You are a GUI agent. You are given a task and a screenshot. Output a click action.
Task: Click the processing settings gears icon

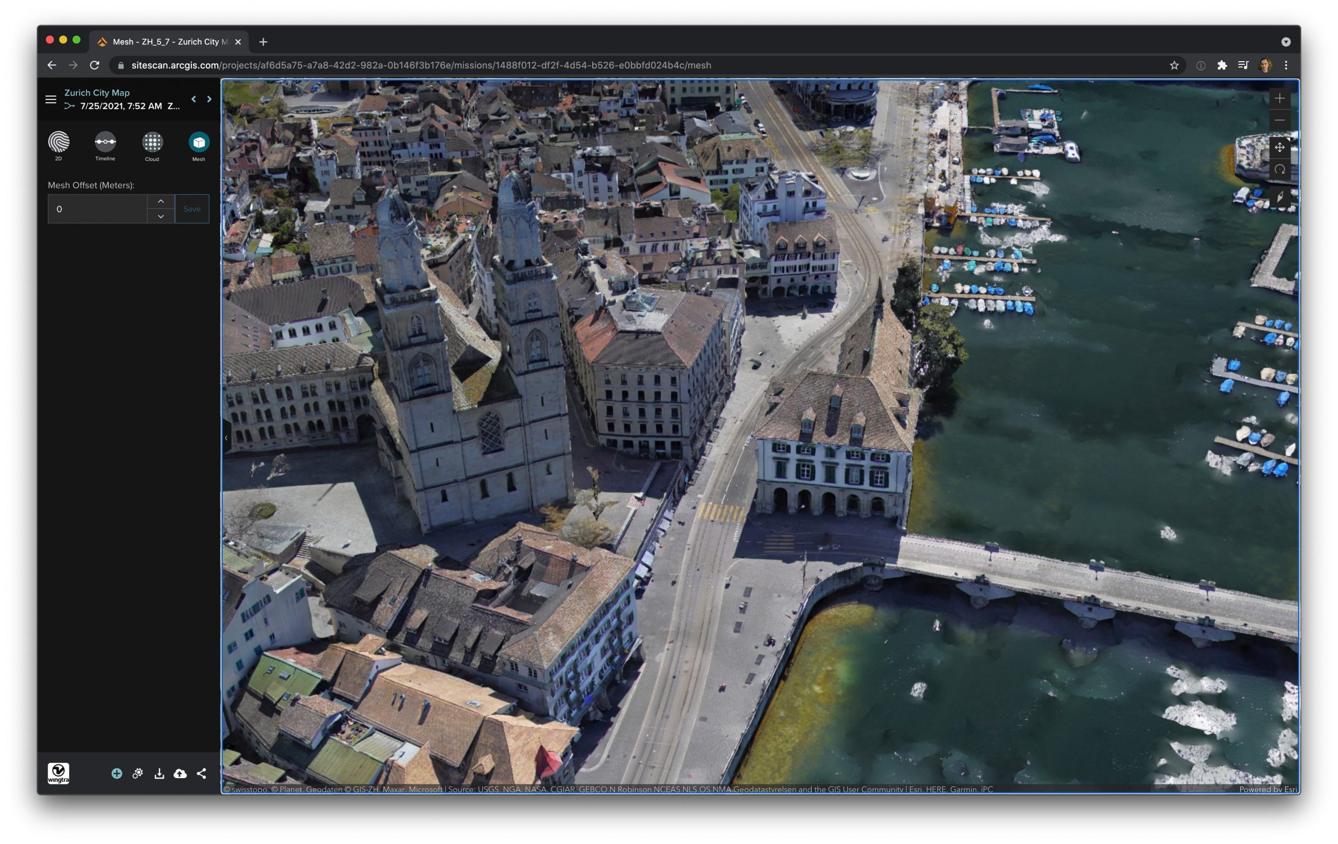coord(138,773)
